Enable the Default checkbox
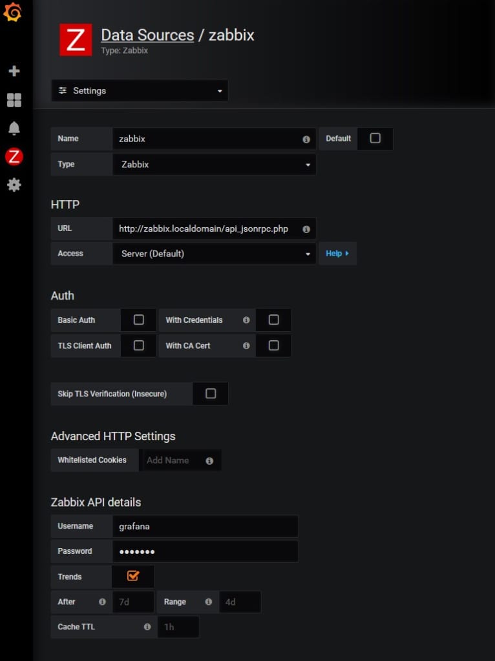This screenshot has width=495, height=661. tap(375, 138)
